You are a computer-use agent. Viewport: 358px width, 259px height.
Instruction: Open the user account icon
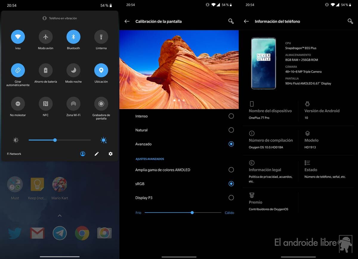pos(83,154)
